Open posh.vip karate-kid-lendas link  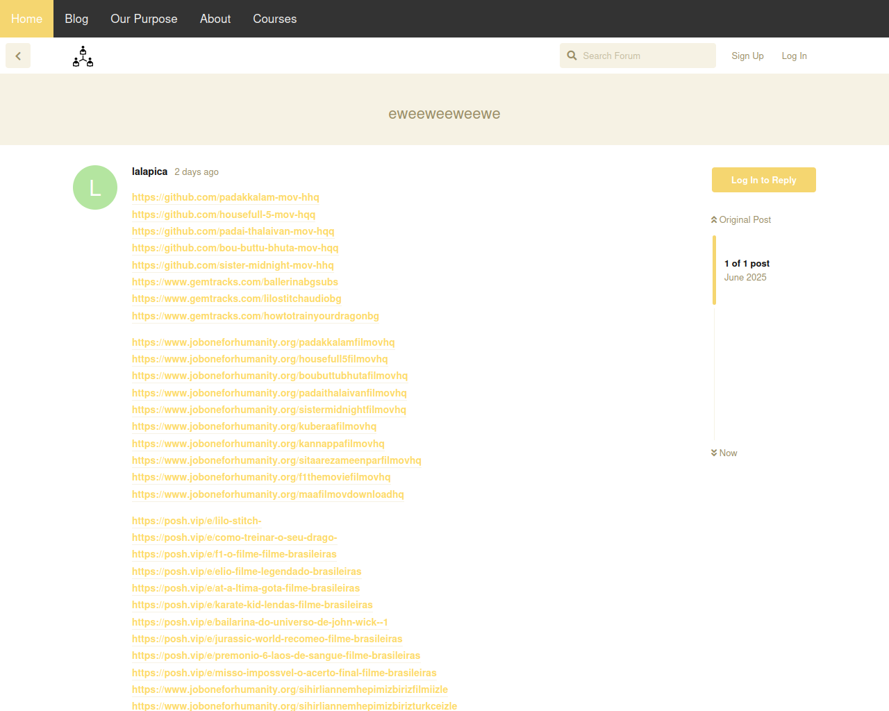tap(252, 605)
